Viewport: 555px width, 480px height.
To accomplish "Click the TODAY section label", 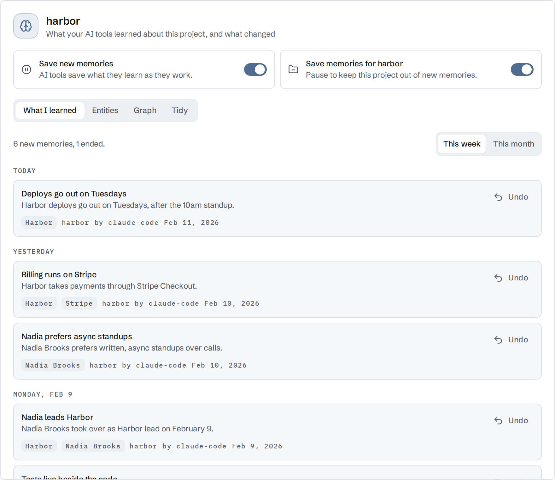I will click(25, 171).
